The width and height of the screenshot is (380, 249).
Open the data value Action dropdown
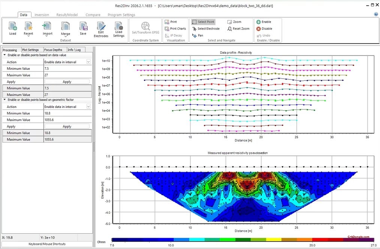pyautogui.click(x=88, y=62)
